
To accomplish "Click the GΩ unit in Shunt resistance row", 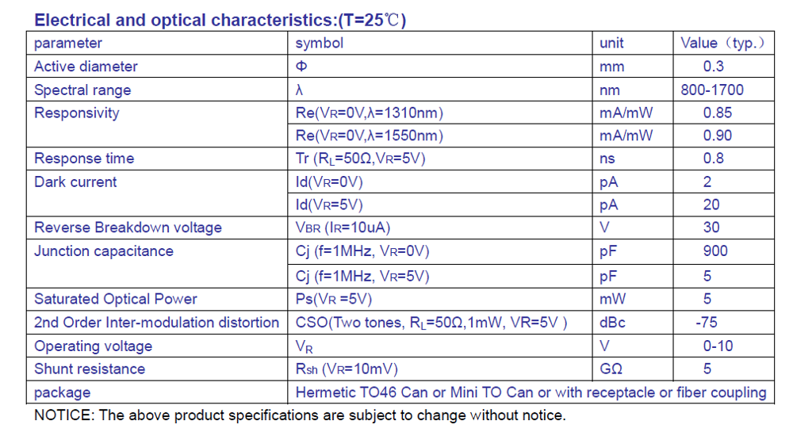I will point(612,369).
